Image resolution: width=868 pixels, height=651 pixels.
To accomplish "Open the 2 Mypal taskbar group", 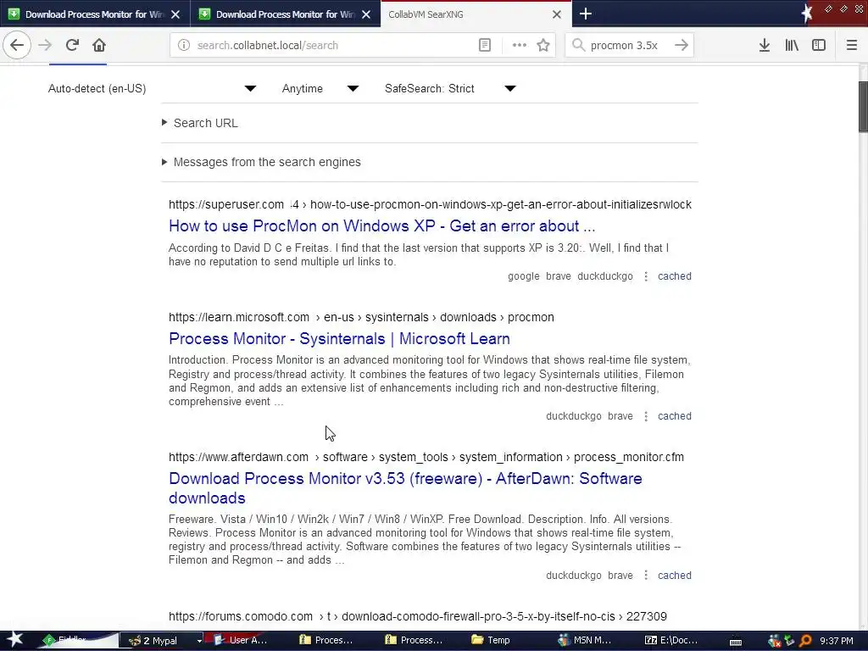I will [159, 641].
